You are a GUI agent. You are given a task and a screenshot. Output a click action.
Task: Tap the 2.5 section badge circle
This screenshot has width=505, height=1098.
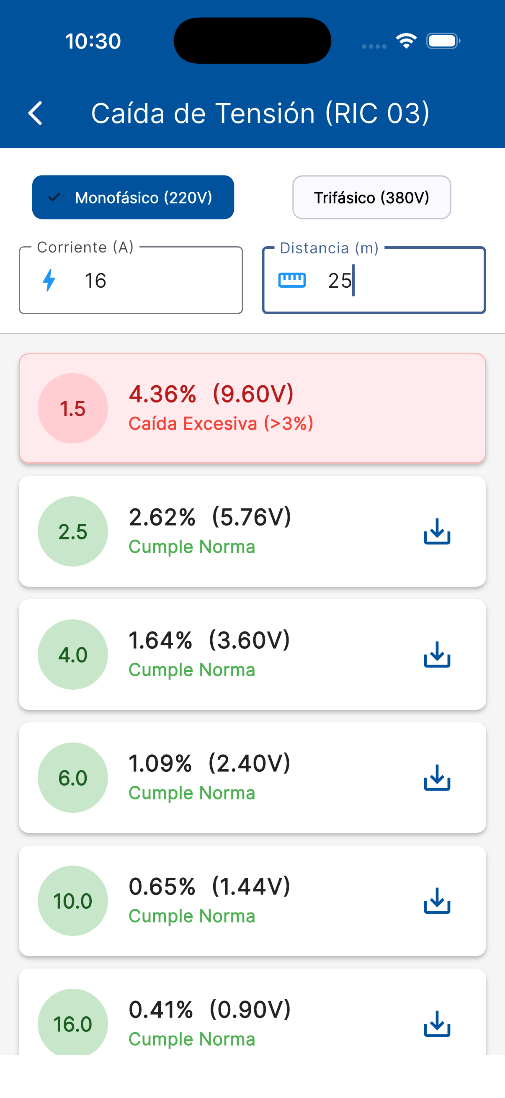click(x=73, y=531)
